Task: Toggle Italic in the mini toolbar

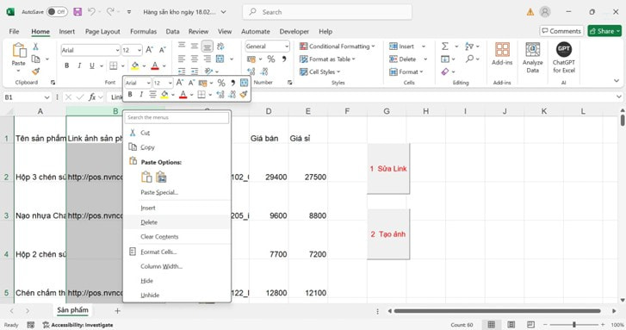Action: click(x=141, y=94)
